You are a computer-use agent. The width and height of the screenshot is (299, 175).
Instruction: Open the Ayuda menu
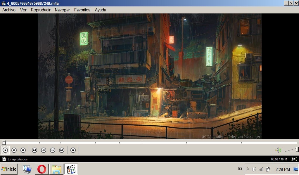[x=101, y=10]
